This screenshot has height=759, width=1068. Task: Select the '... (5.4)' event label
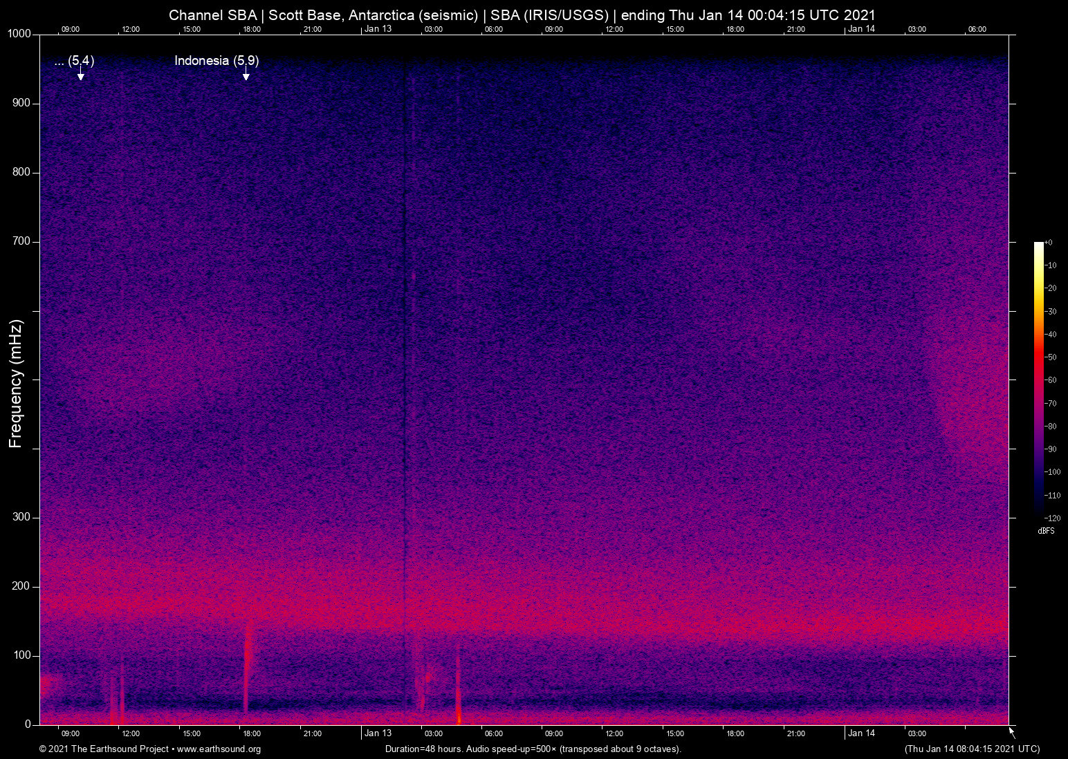coord(74,61)
